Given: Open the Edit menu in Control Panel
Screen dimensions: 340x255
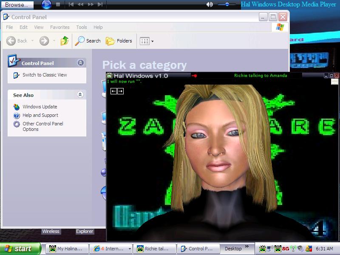Looking at the screenshot, I should pos(23,27).
